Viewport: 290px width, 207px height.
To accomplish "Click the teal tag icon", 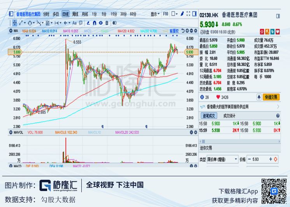I will tap(272, 32).
